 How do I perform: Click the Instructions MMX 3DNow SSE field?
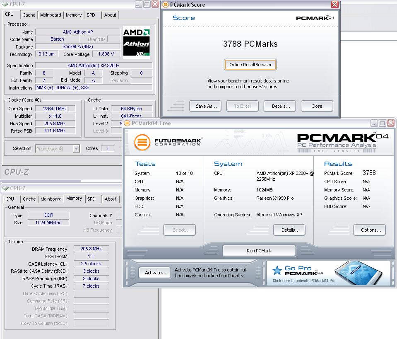(x=94, y=87)
